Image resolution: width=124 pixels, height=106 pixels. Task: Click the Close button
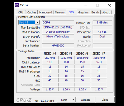105,100
